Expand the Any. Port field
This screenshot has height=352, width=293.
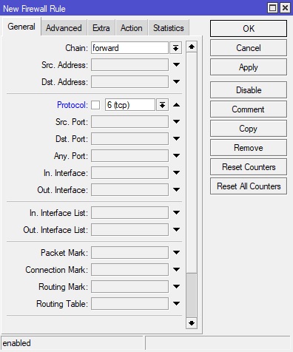pos(176,156)
